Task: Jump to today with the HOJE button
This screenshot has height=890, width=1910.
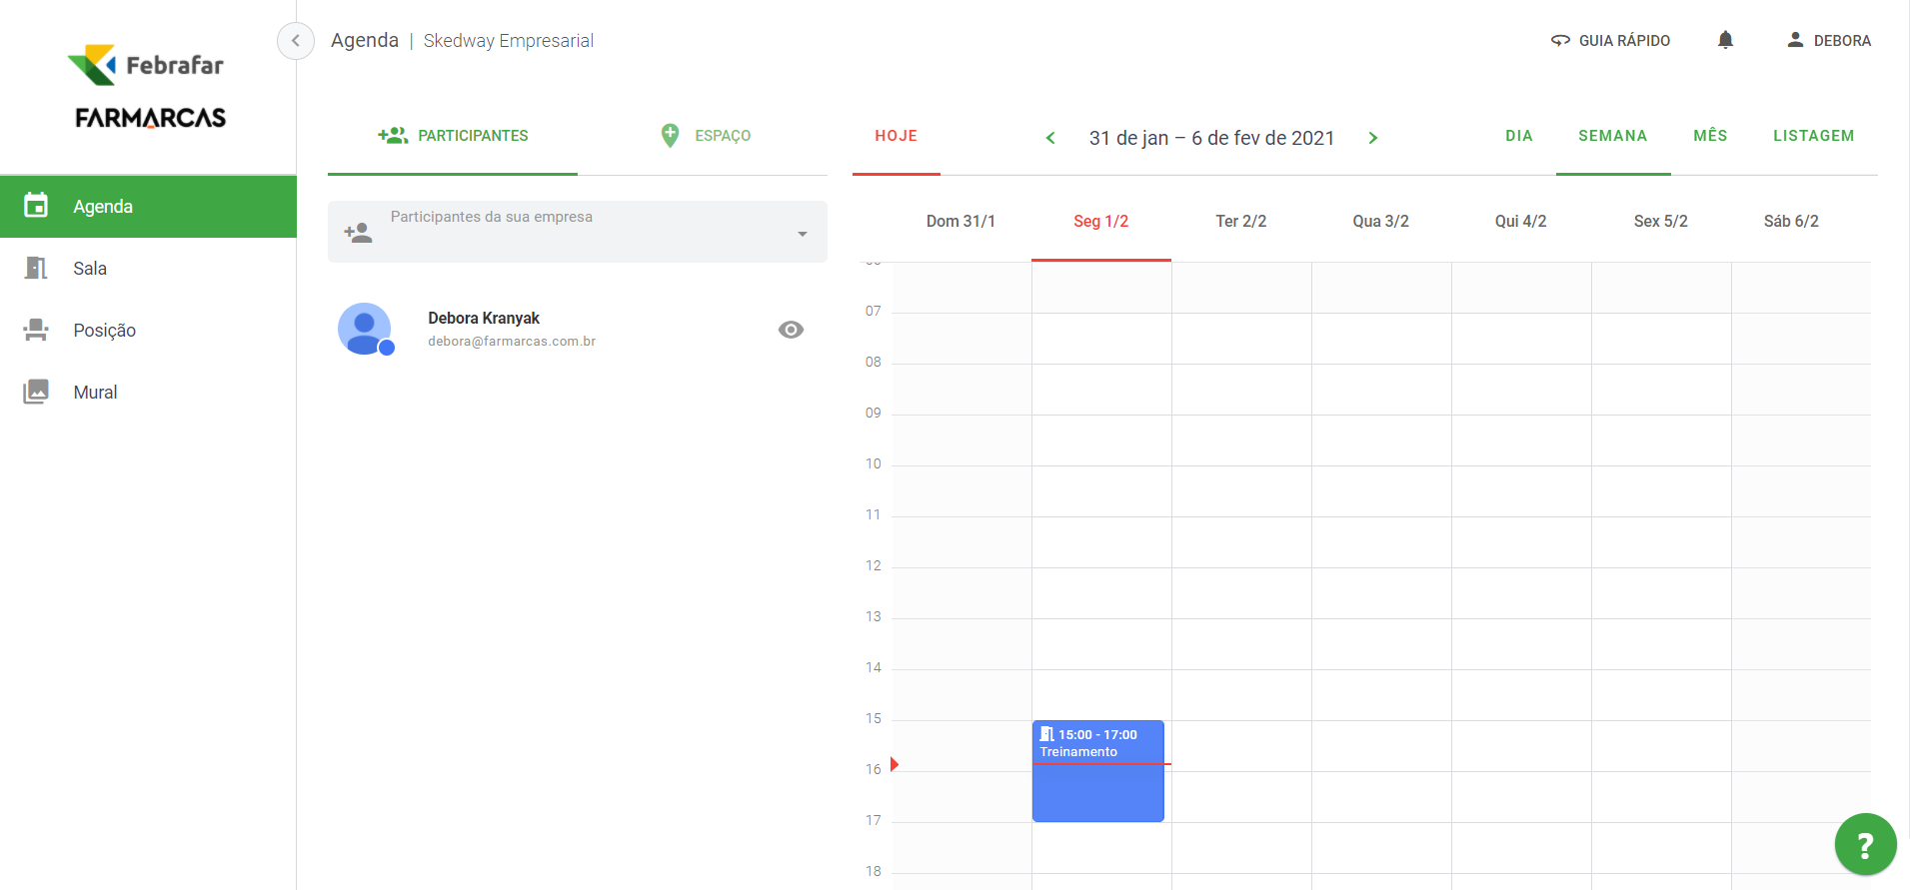Action: point(896,136)
